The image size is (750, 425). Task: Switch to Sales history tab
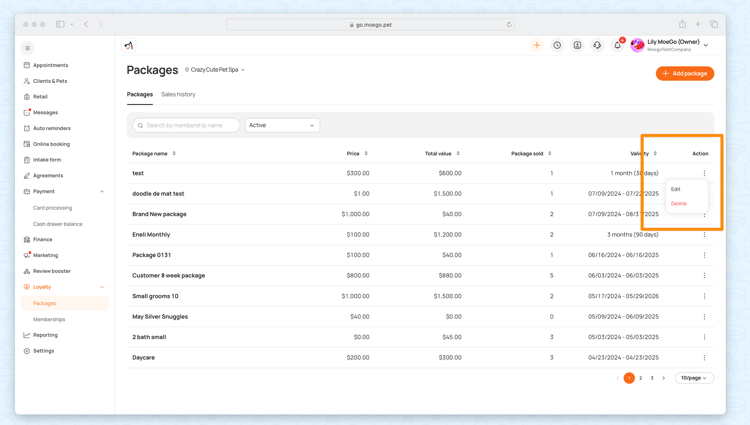(x=178, y=94)
